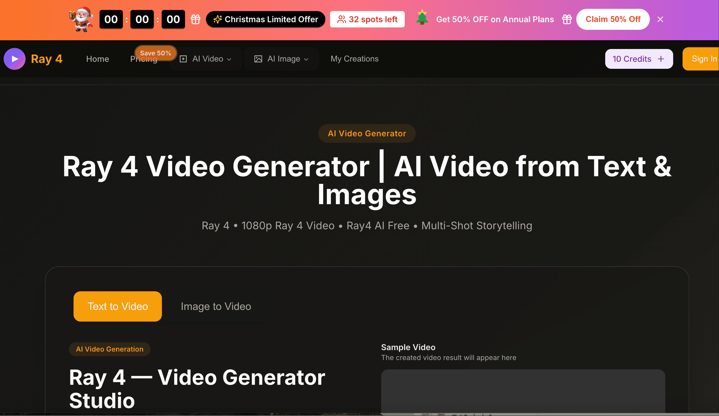Select the Text to Video tab

click(118, 306)
